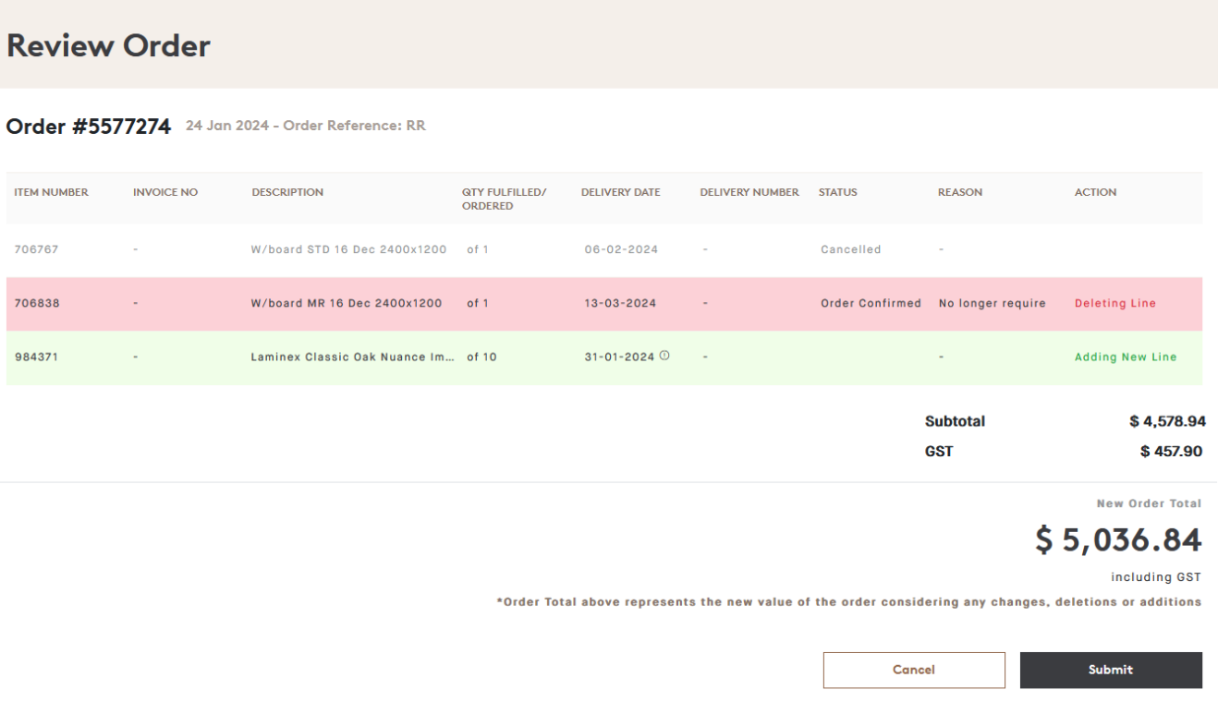1218x714 pixels.
Task: Click the delivery date 13-03-2024
Action: [x=620, y=303]
